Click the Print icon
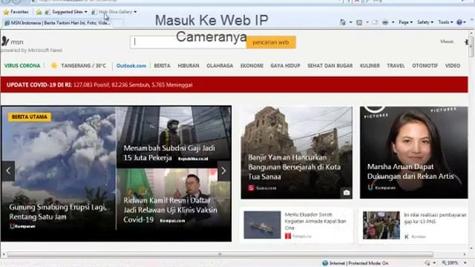 pos(385,22)
